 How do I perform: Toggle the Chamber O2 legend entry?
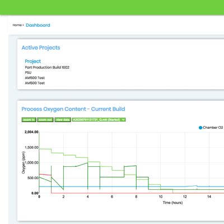[211, 128]
